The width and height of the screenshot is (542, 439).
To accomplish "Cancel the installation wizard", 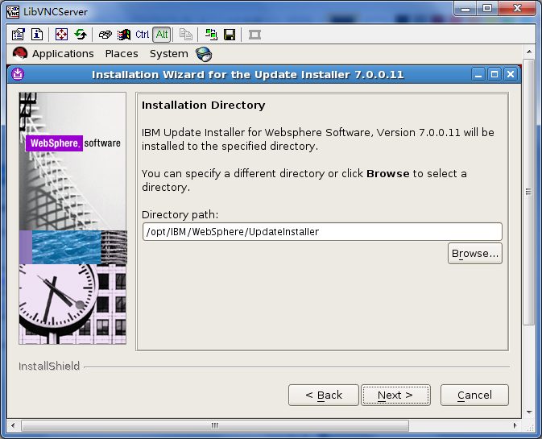I will (x=474, y=396).
